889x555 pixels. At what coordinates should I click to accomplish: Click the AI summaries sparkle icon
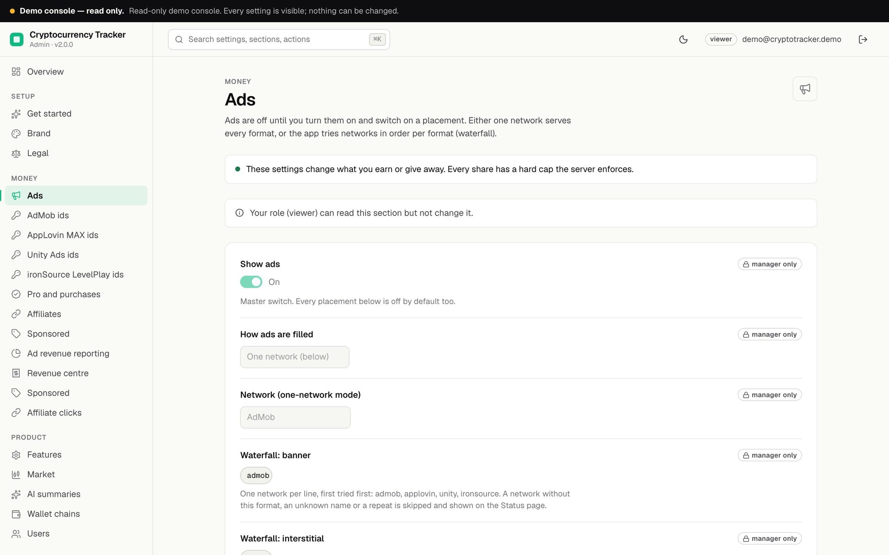(16, 494)
